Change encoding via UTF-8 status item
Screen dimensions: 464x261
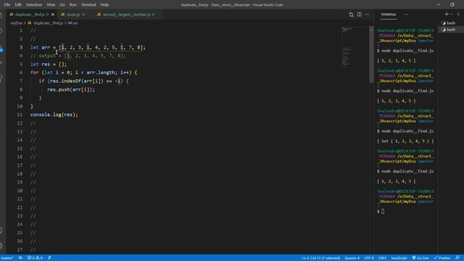click(369, 258)
